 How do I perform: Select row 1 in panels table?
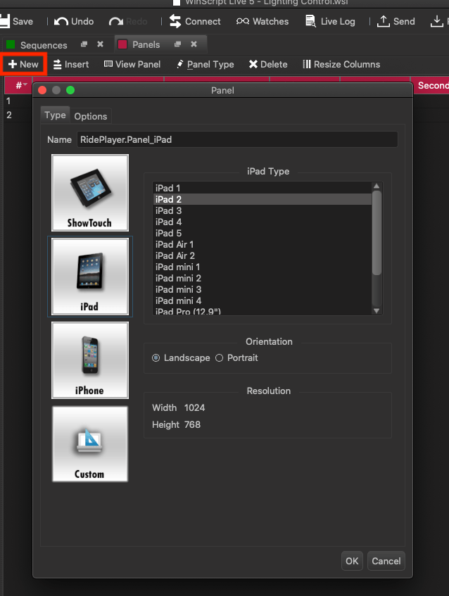(x=18, y=101)
